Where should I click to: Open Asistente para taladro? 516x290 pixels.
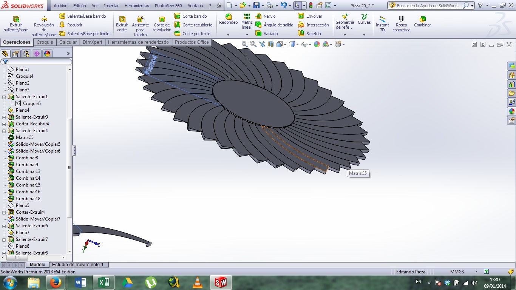tap(140, 26)
